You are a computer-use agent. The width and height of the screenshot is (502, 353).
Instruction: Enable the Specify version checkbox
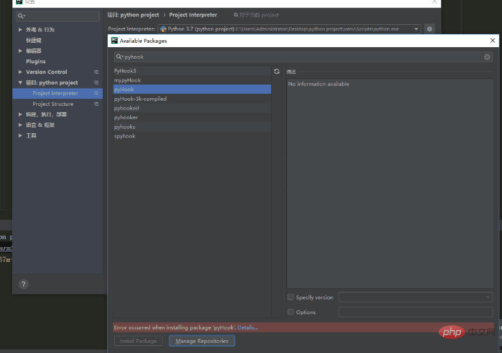pyautogui.click(x=291, y=297)
